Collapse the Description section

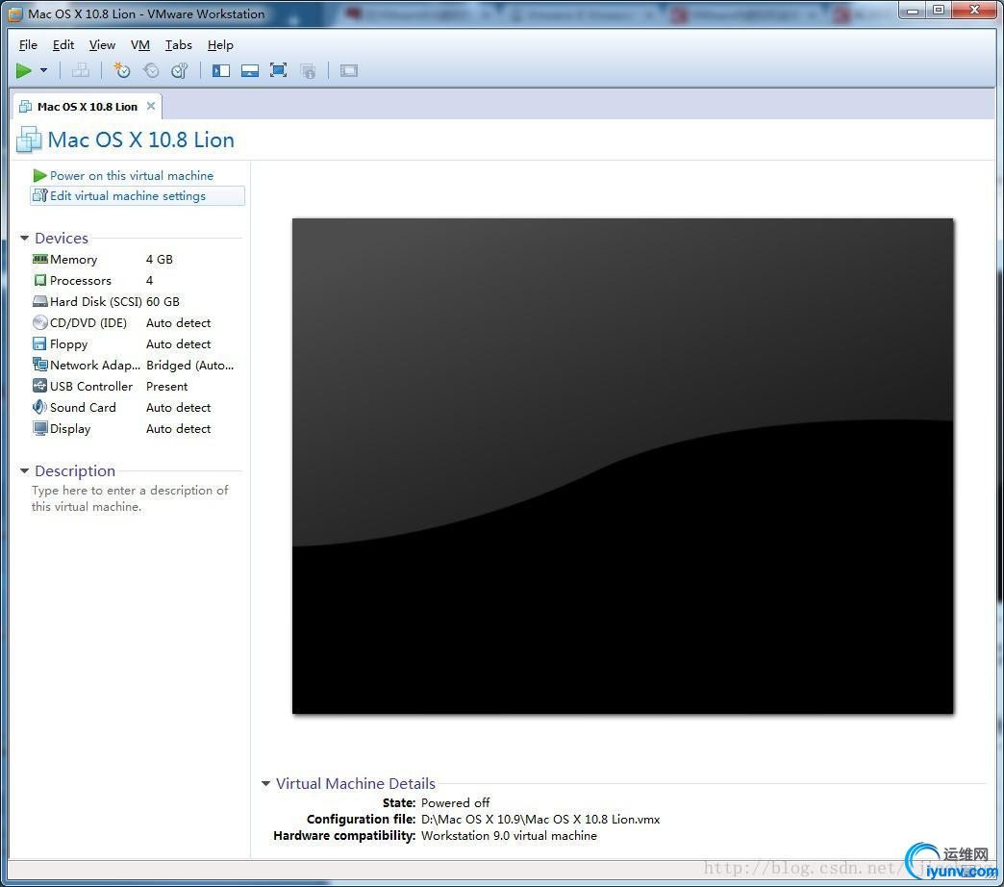[x=24, y=470]
